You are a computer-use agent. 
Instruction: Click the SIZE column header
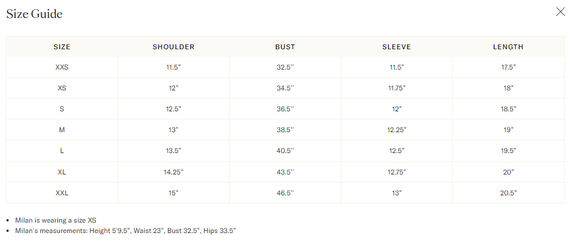click(x=62, y=47)
